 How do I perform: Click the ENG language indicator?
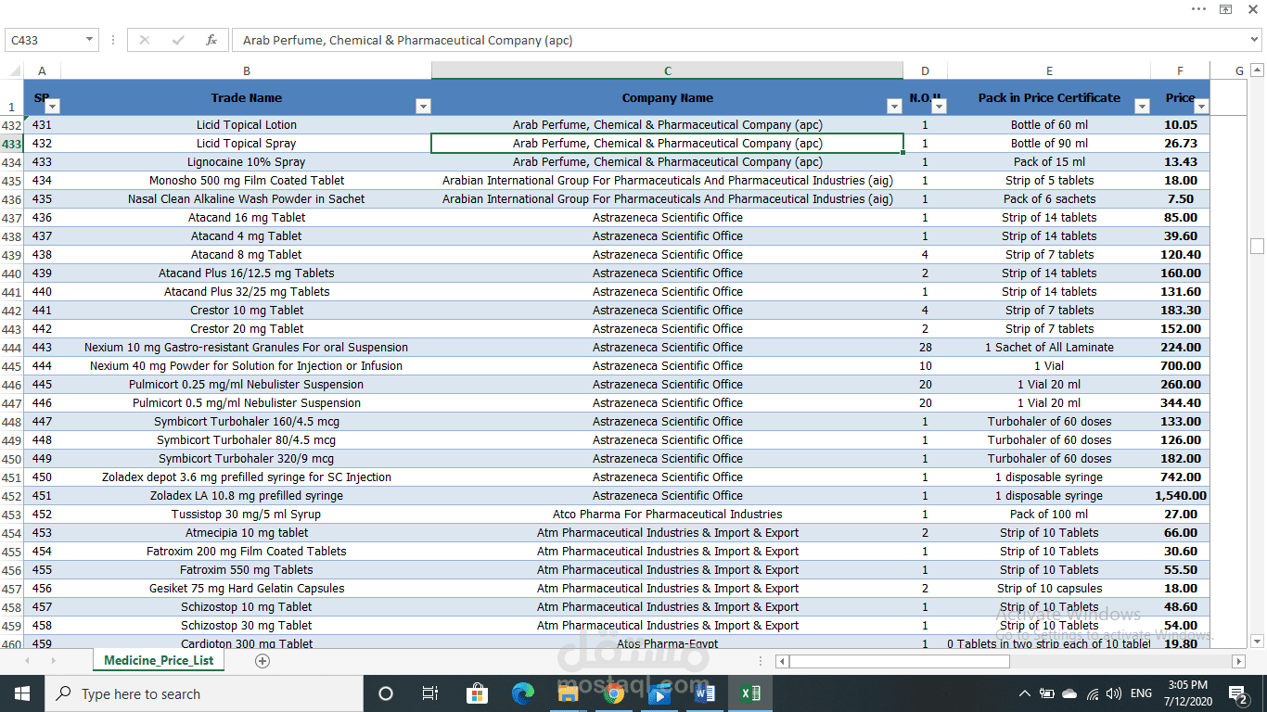(x=1142, y=693)
